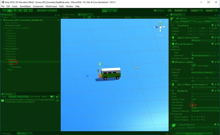Click the Pause button
The height and width of the screenshot is (135, 220).
point(110,11)
